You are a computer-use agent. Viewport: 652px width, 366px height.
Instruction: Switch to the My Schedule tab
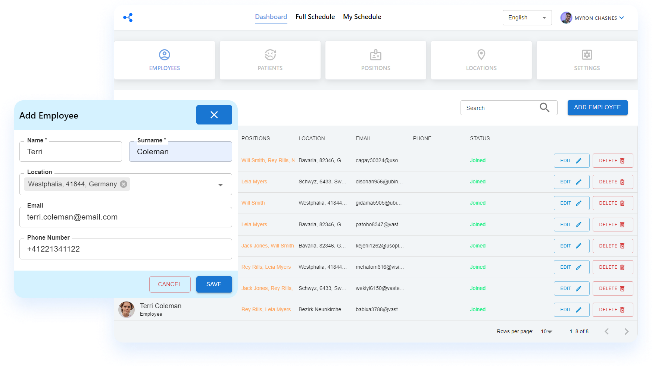362,17
